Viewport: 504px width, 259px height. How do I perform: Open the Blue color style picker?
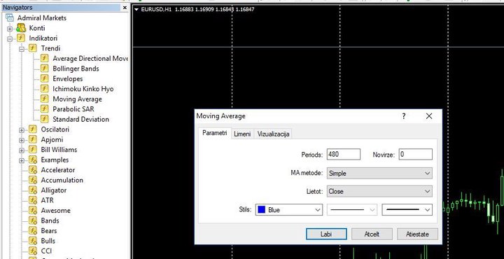(x=289, y=210)
